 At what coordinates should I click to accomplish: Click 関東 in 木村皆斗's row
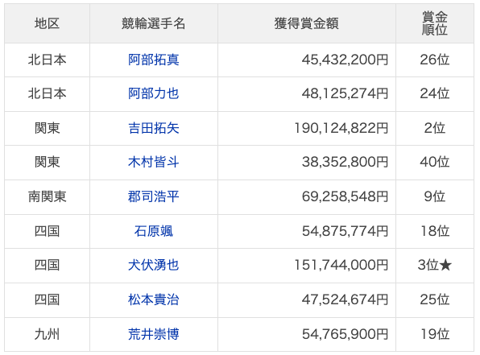pos(47,162)
